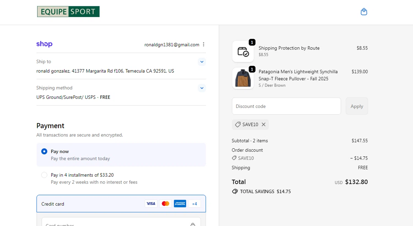The image size is (413, 226).
Task: Click the American Express icon
Action: 180,204
